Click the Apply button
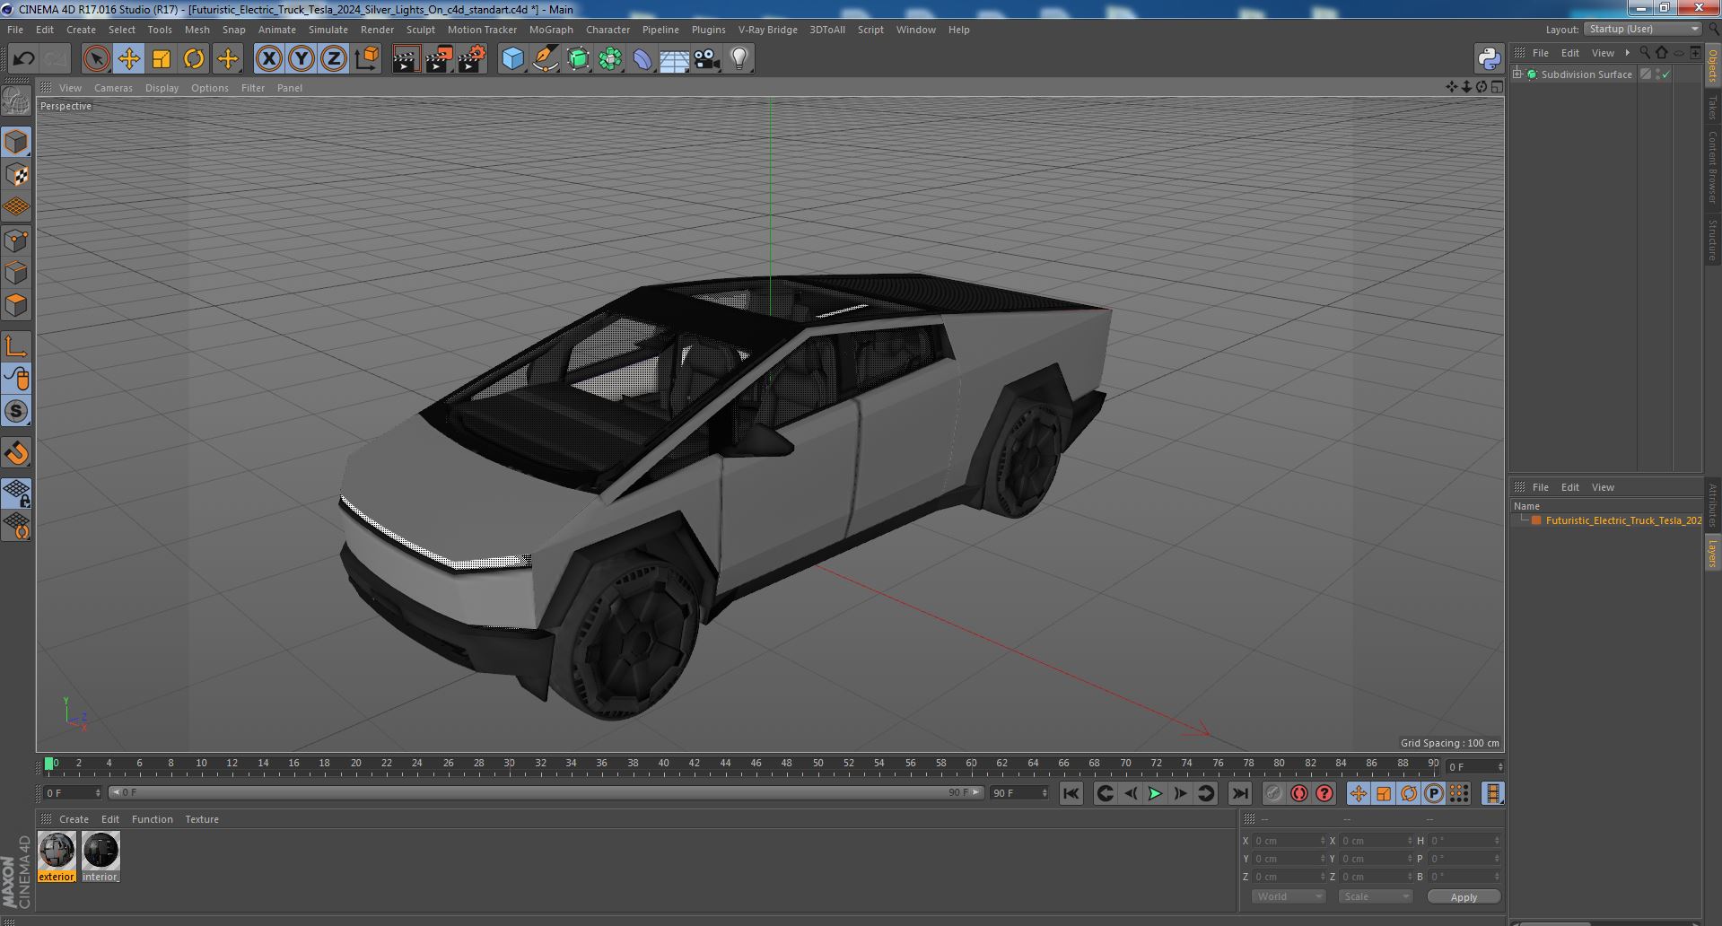This screenshot has height=926, width=1722. (x=1464, y=896)
